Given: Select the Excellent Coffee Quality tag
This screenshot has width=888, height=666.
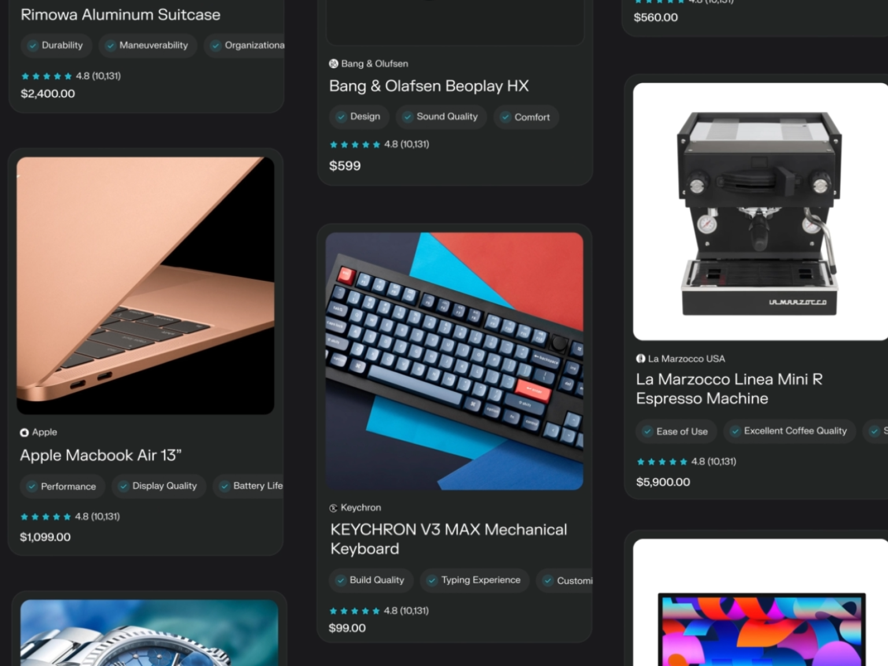Looking at the screenshot, I should coord(790,431).
